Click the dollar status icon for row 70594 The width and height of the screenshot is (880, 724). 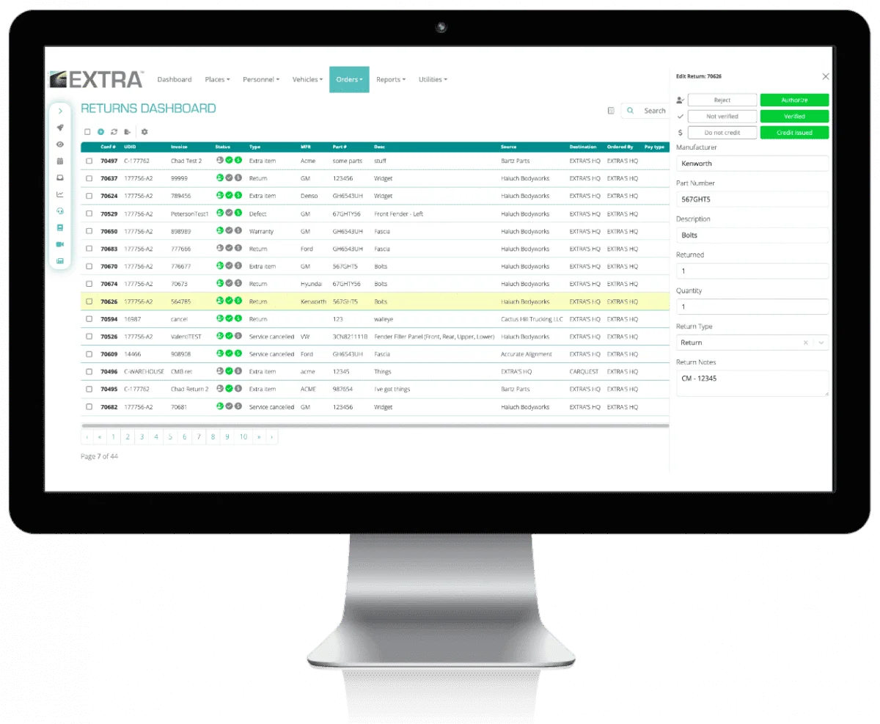pyautogui.click(x=238, y=318)
